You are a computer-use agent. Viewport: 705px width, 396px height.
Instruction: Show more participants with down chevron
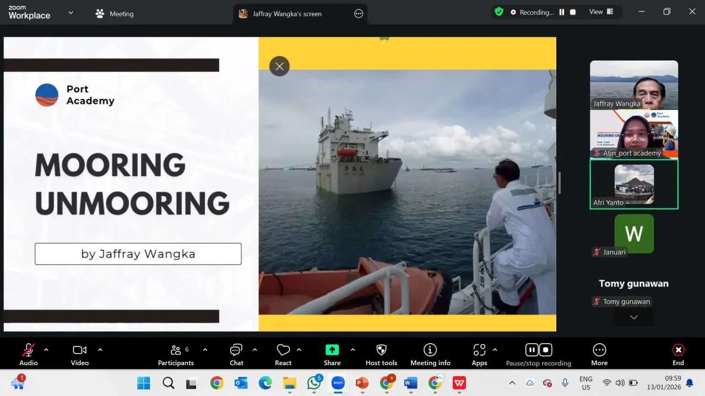[634, 317]
